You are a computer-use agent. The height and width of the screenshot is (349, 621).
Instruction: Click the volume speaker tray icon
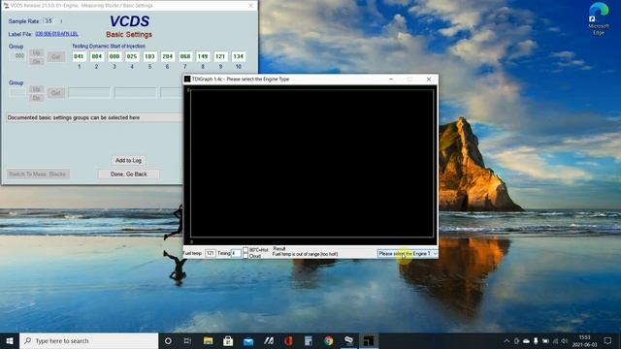565,340
